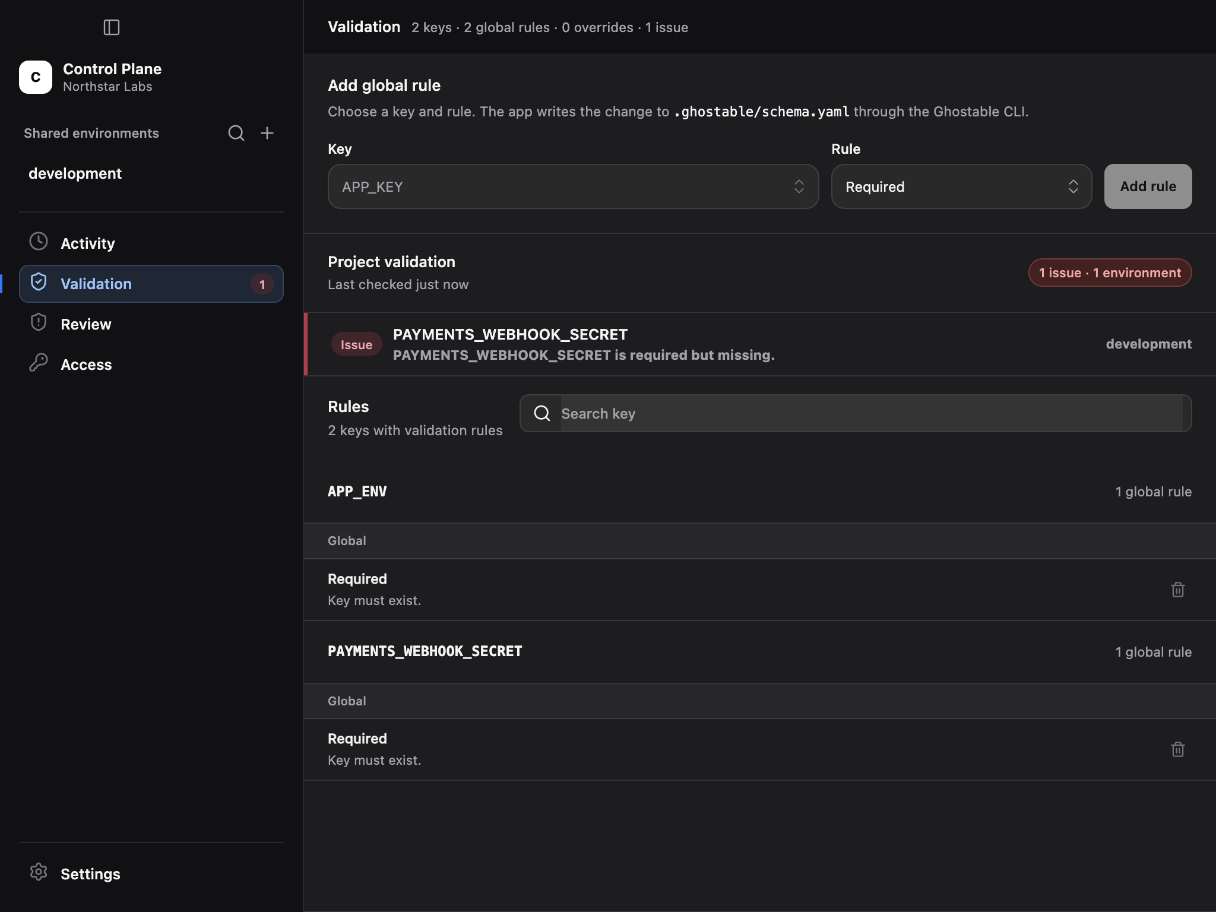Toggle the sidebar panel icon
Viewport: 1216px width, 912px height.
pos(112,27)
